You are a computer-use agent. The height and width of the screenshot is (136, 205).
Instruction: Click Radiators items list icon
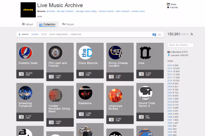coord(81,114)
